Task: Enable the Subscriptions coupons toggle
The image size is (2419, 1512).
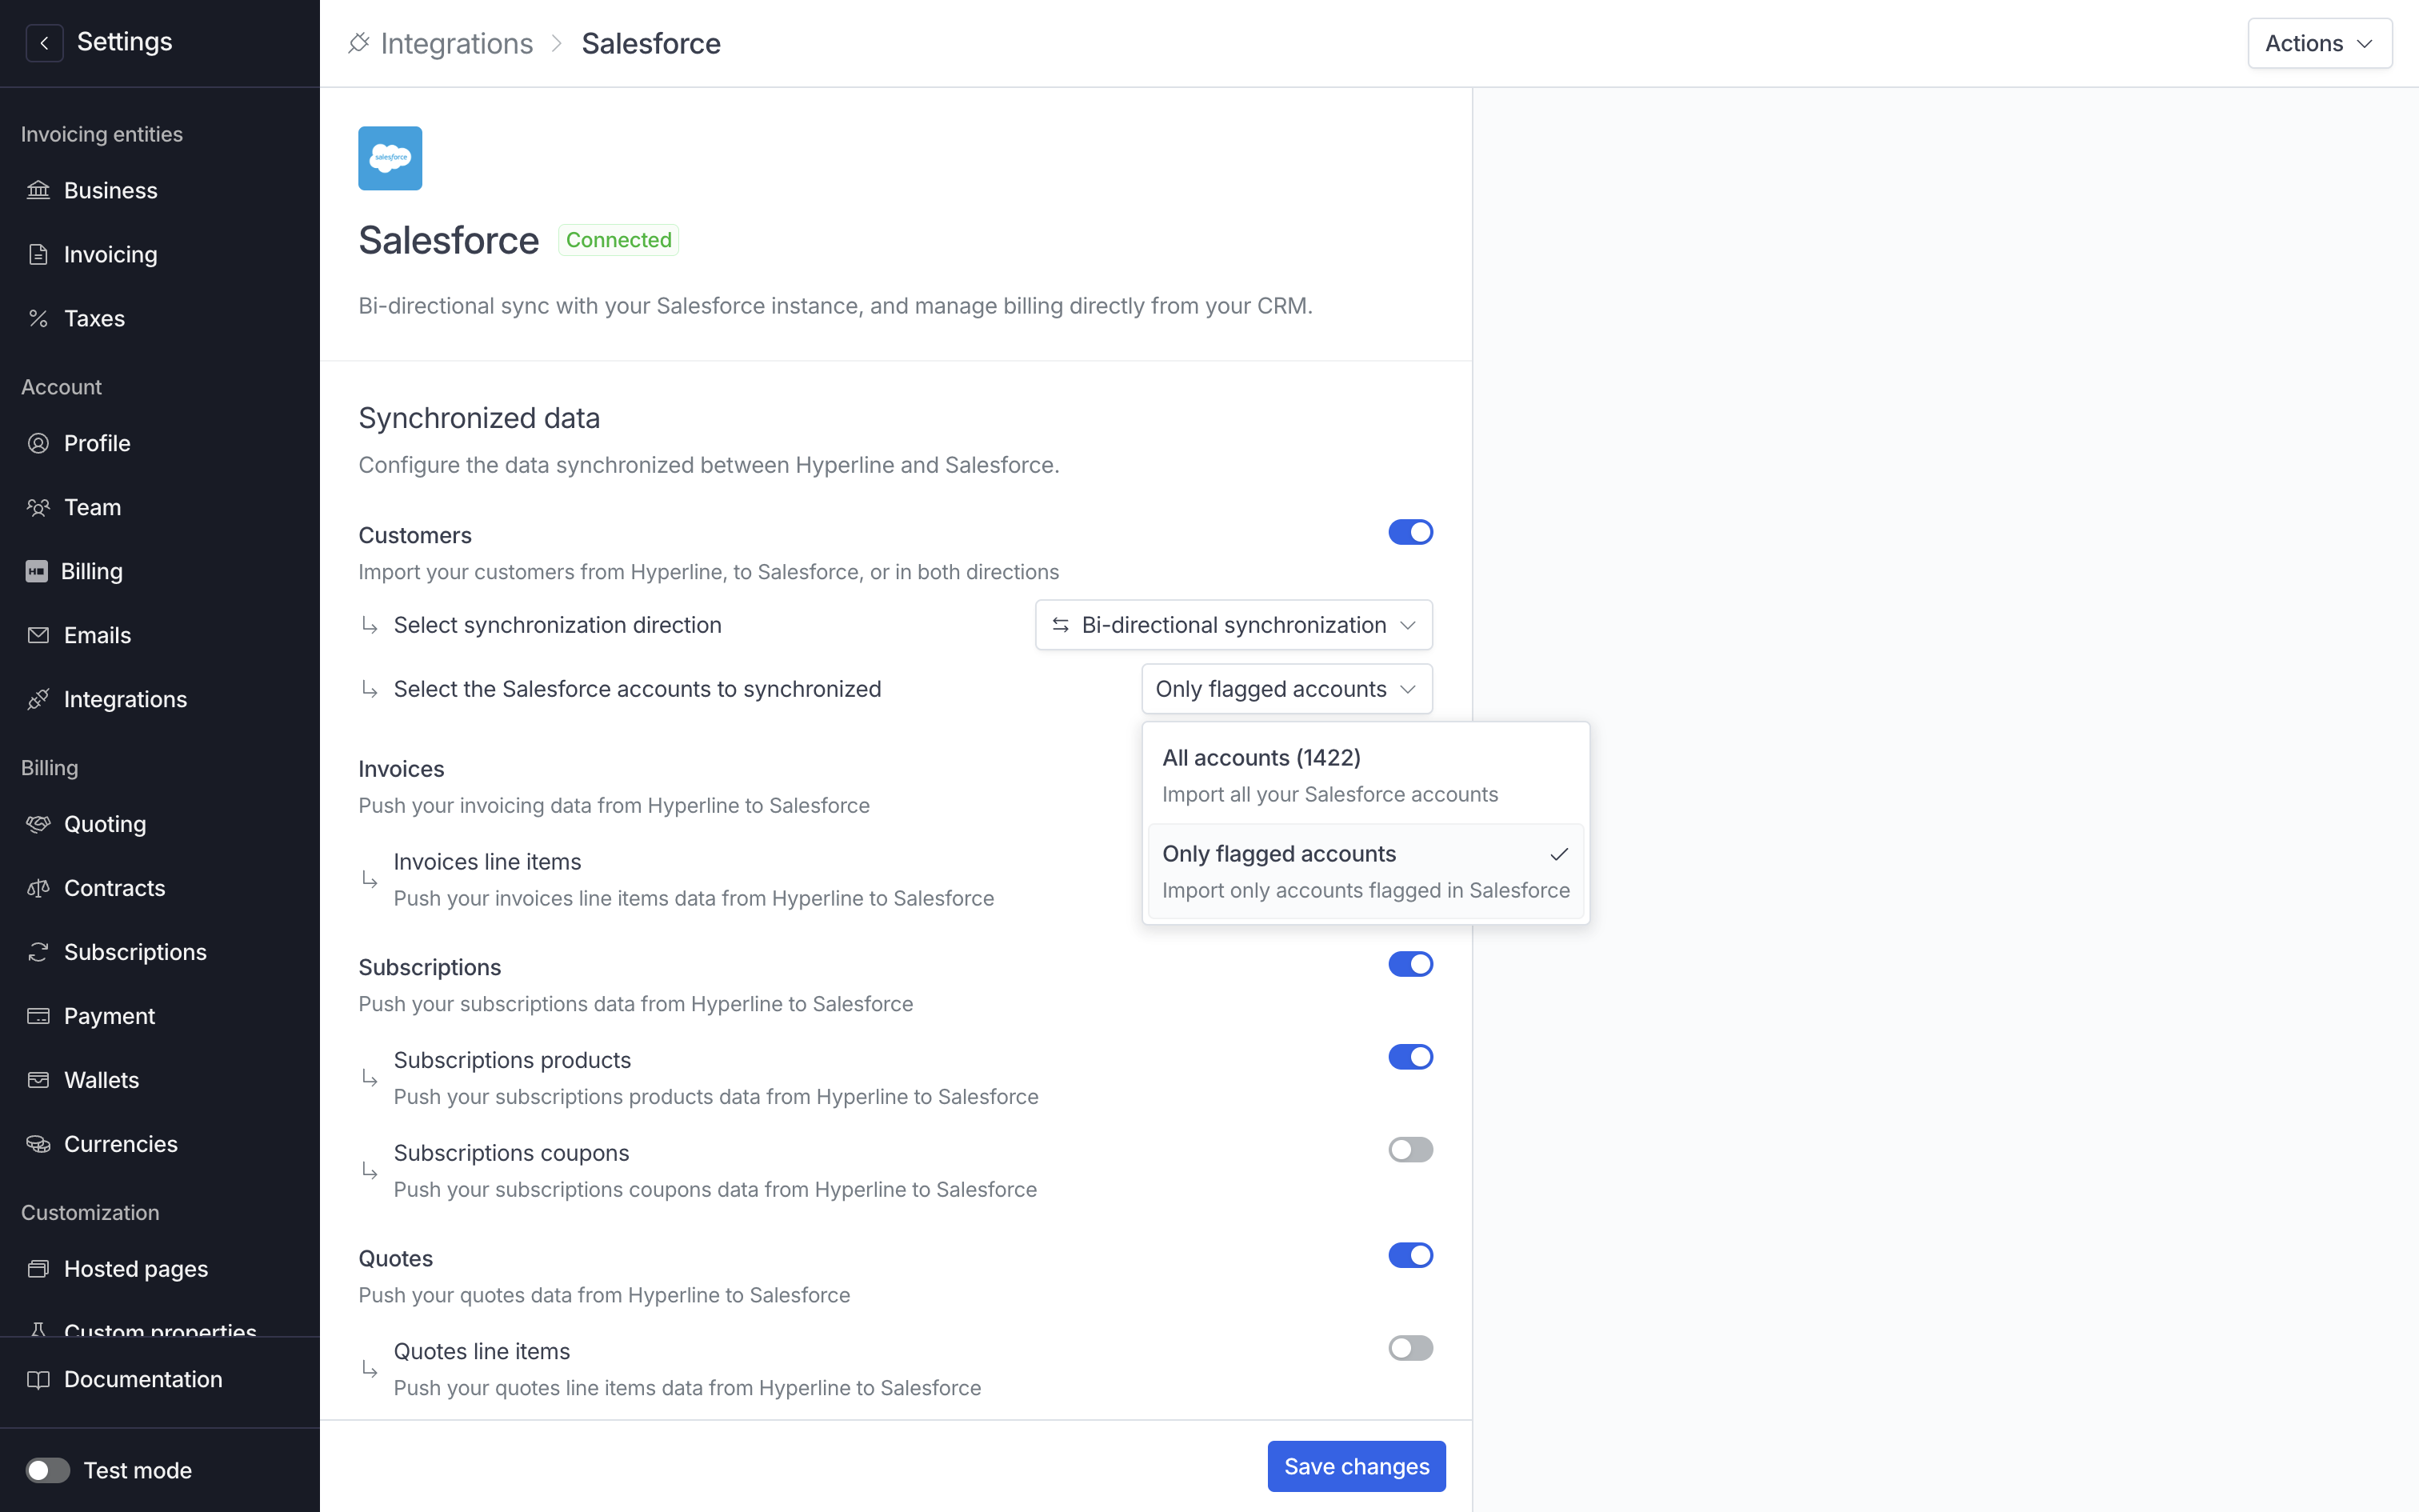Action: pos(1409,1150)
